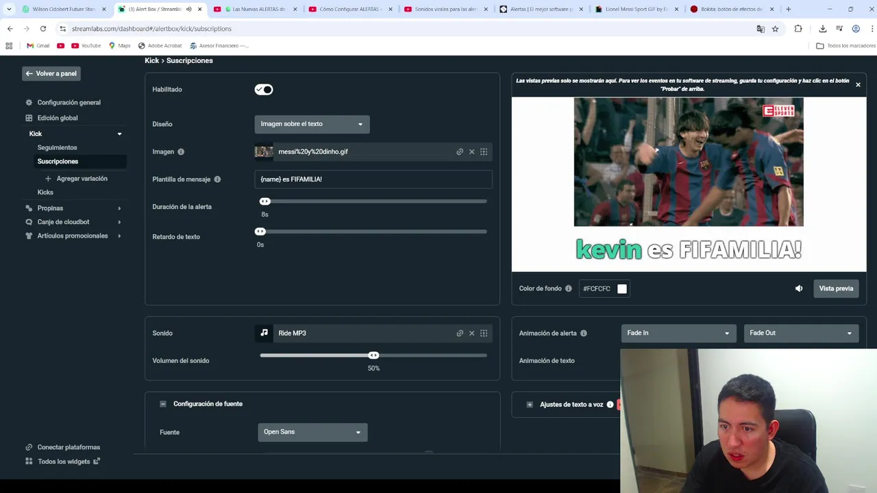Open the browser extensions puzzle icon
877x493 pixels.
798,29
